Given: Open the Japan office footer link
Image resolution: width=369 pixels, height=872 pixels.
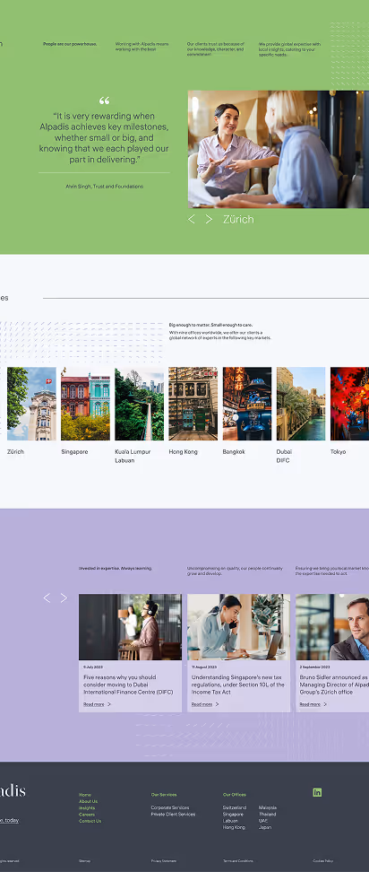Looking at the screenshot, I should [264, 827].
